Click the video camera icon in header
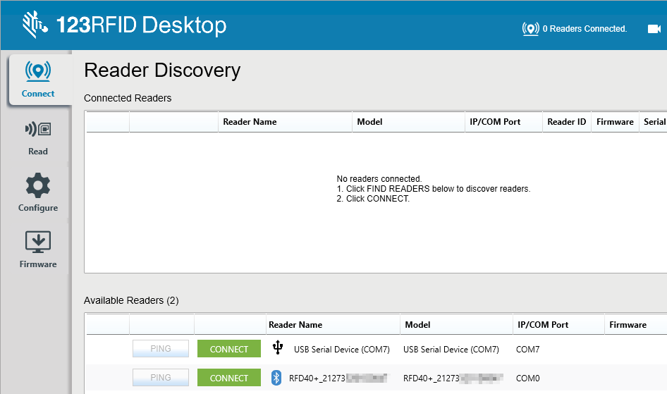 [654, 29]
